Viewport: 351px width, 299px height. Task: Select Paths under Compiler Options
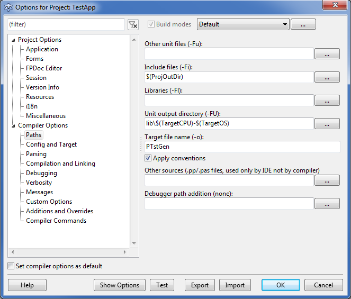coord(33,135)
